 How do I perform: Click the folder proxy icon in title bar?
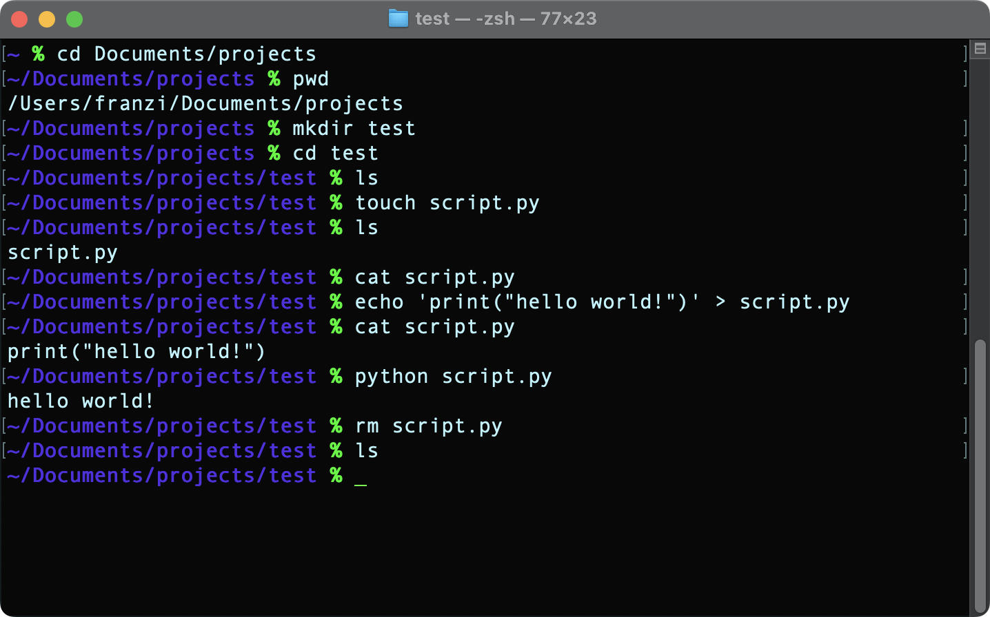[398, 19]
